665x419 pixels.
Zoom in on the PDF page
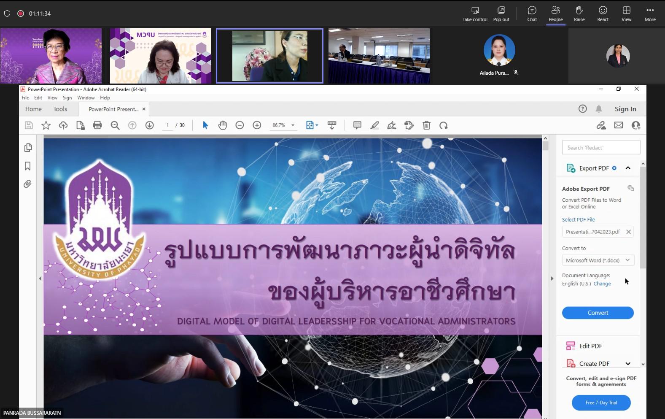[257, 125]
